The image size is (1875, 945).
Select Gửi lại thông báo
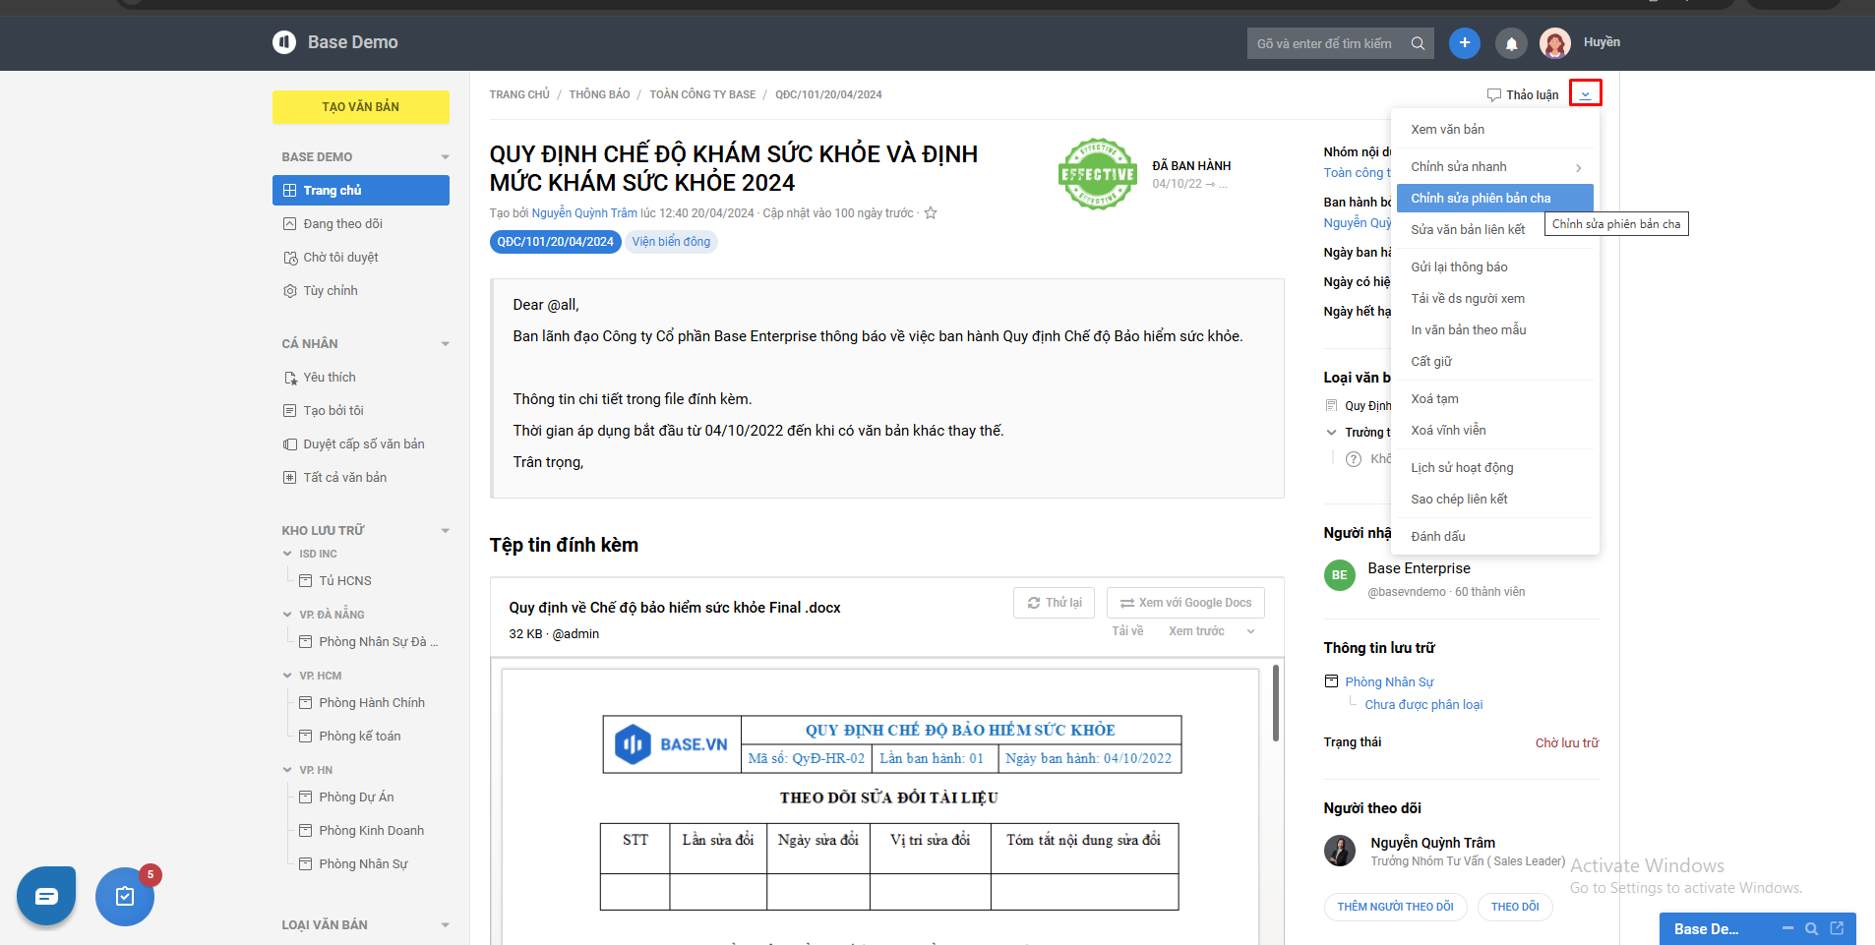[x=1495, y=267]
